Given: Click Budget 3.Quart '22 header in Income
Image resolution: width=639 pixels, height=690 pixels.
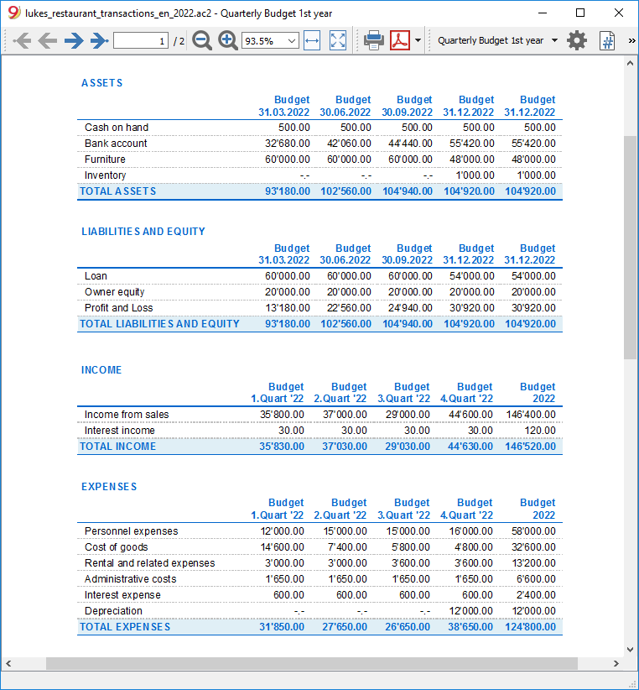Looking at the screenshot, I should point(404,393).
